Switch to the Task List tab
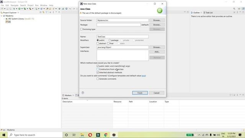The width and height of the screenshot is (245, 138). (208, 13)
